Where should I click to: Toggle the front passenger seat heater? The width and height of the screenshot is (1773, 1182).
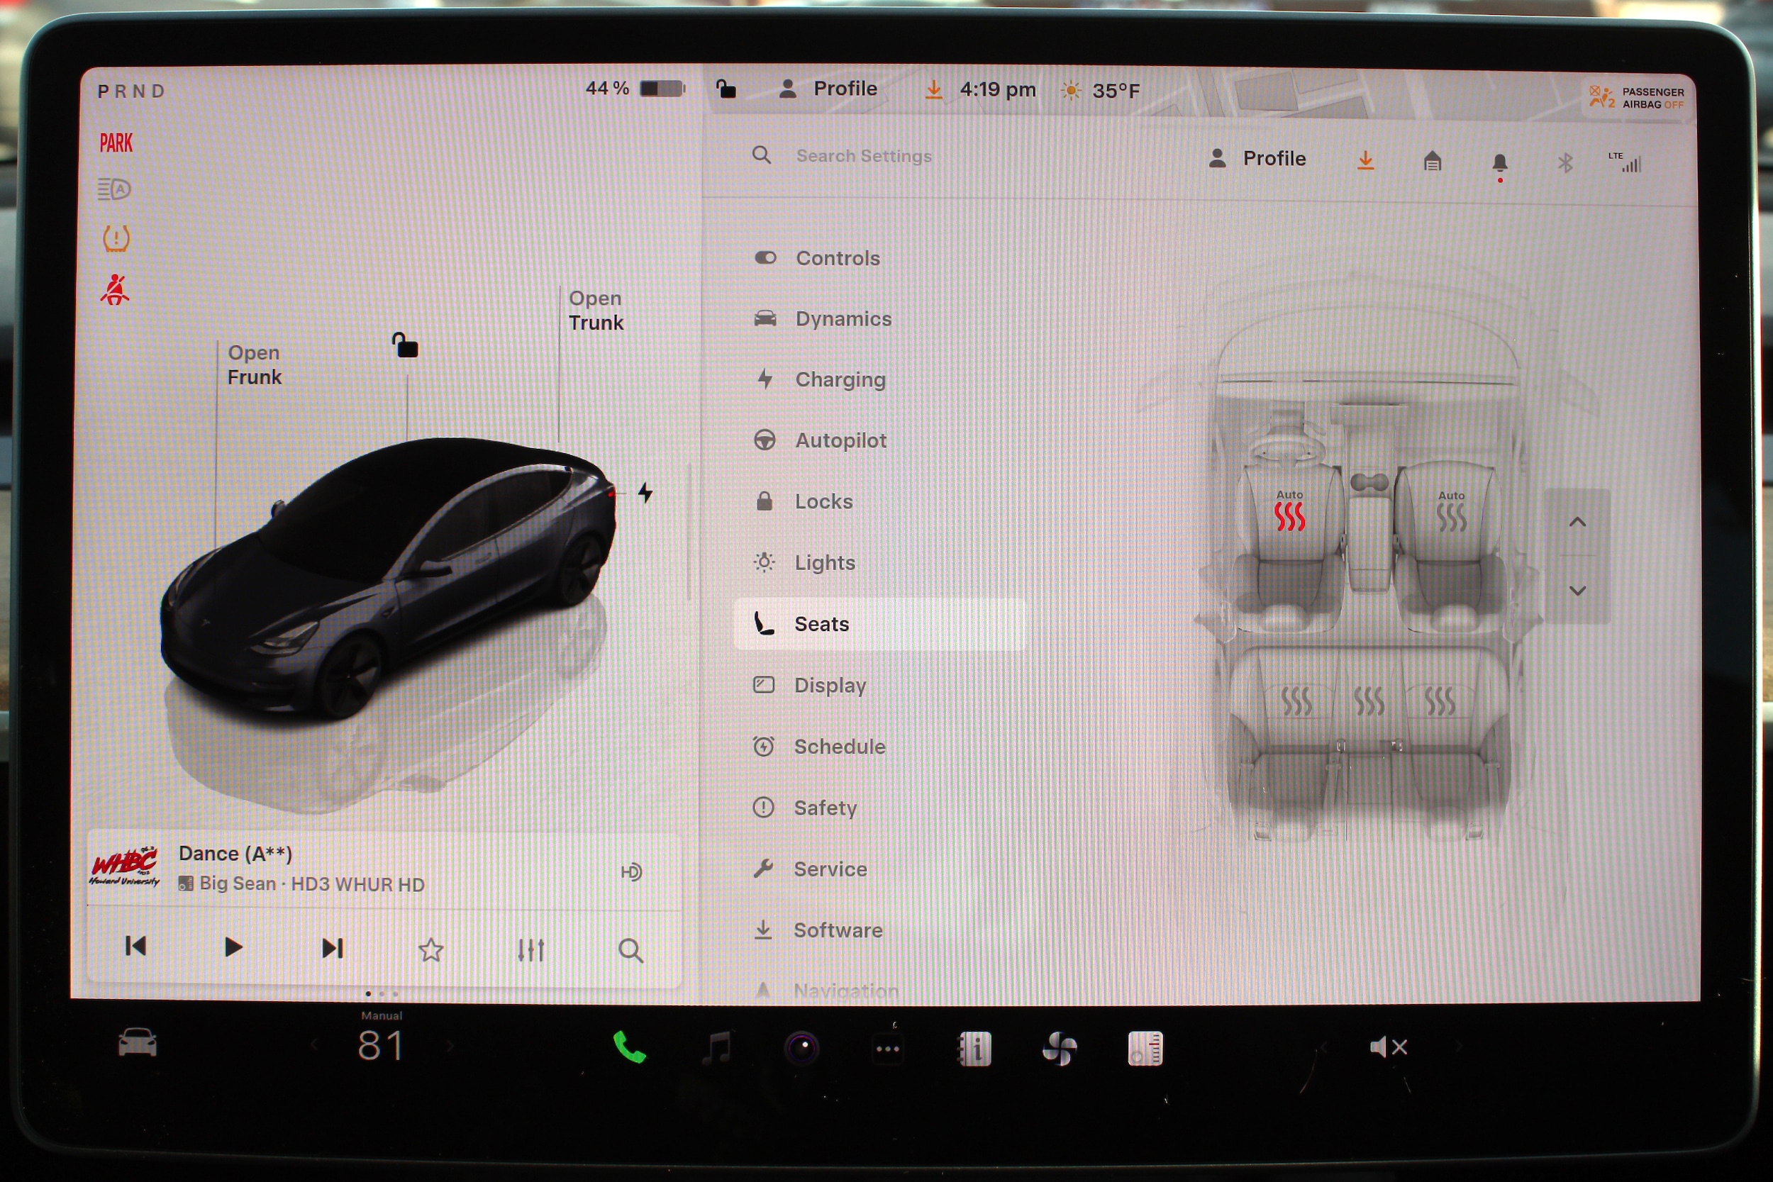1451,517
